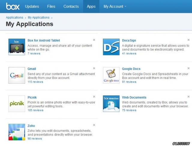192x146 pixels.
Task: Click the Box logo in header
Action: point(13,6)
